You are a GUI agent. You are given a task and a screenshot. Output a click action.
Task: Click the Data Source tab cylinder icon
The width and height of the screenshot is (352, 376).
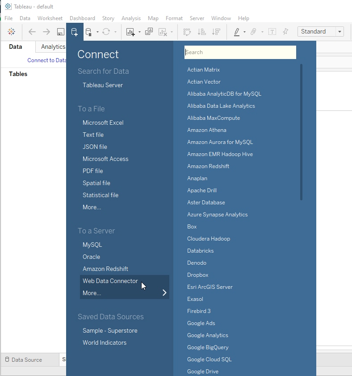point(7,359)
